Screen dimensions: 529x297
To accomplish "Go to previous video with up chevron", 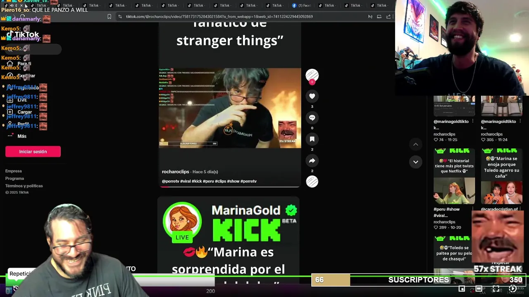I will pyautogui.click(x=415, y=144).
